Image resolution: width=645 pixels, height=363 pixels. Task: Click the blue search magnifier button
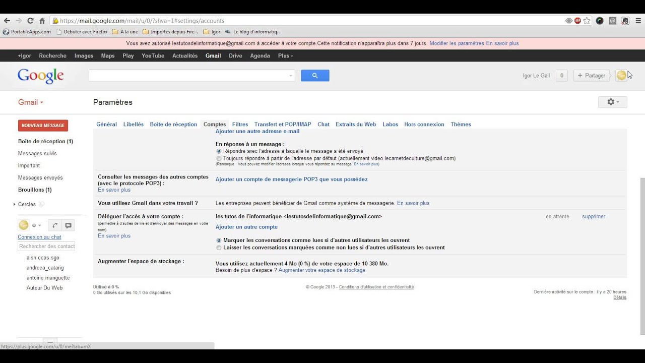(x=315, y=76)
